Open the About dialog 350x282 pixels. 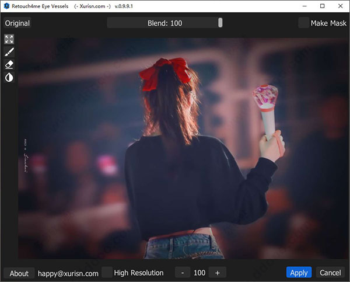pos(19,273)
